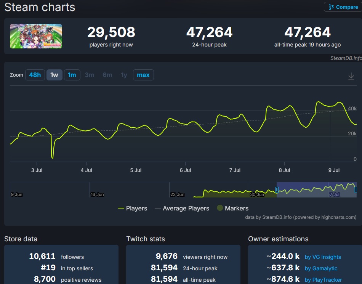This screenshot has height=284, width=362.
Task: Click the 81,594 24-hour peak Twitch row
Action: click(x=184, y=268)
